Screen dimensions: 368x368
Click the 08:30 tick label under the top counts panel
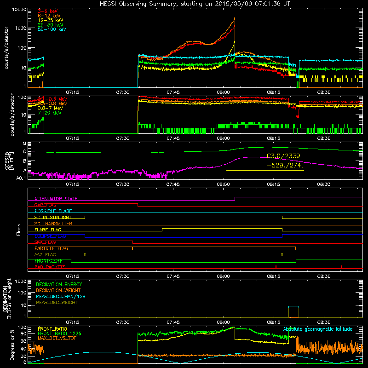[x=324, y=92]
